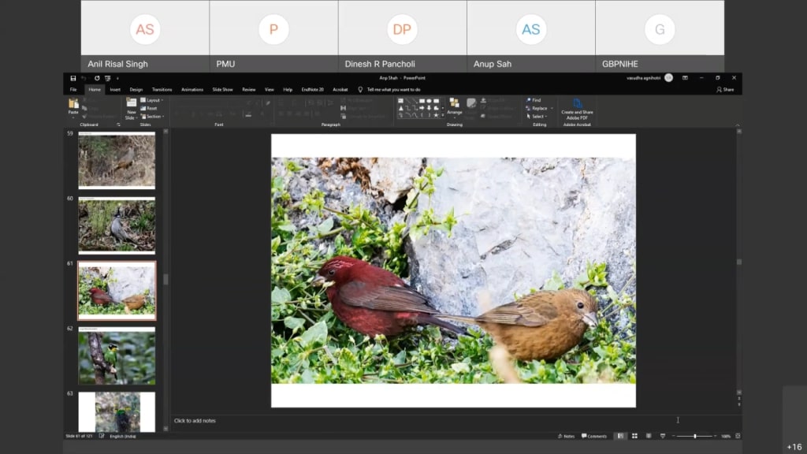This screenshot has height=454, width=807.
Task: Toggle the Notes pane
Action: coord(565,436)
